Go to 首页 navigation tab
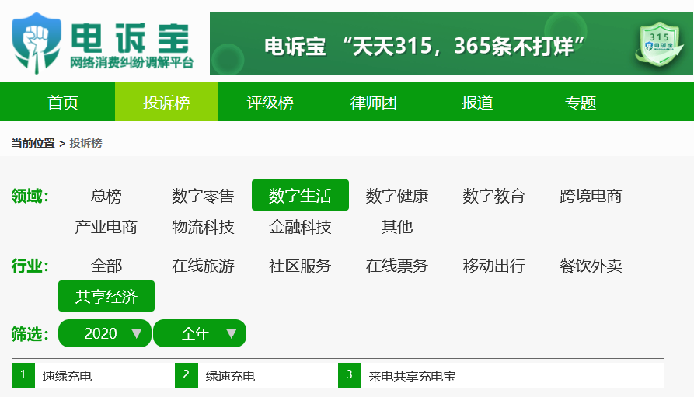694x397 pixels. (63, 103)
